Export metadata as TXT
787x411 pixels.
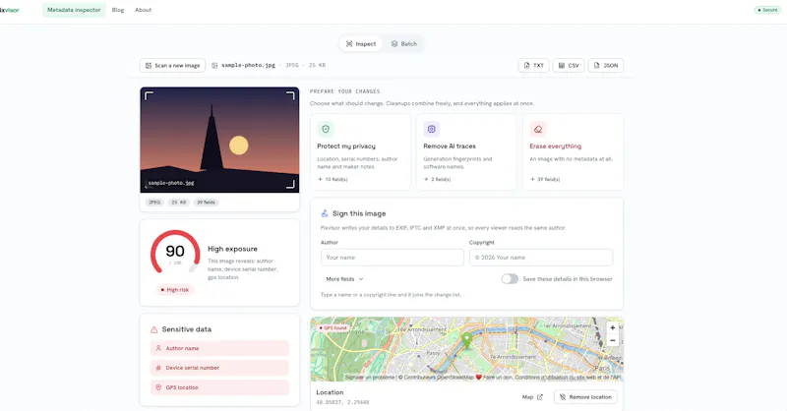coord(533,65)
